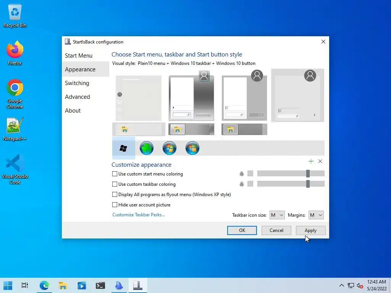Image resolution: width=391 pixels, height=293 pixels.
Task: Launch Visual Studio Code from desktop
Action: (x=15, y=169)
